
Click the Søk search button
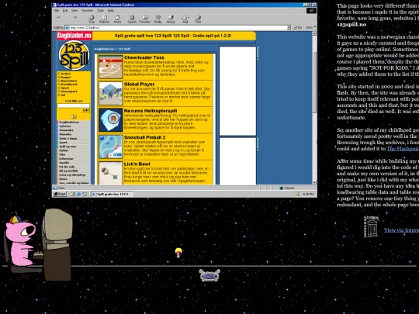[x=85, y=110]
